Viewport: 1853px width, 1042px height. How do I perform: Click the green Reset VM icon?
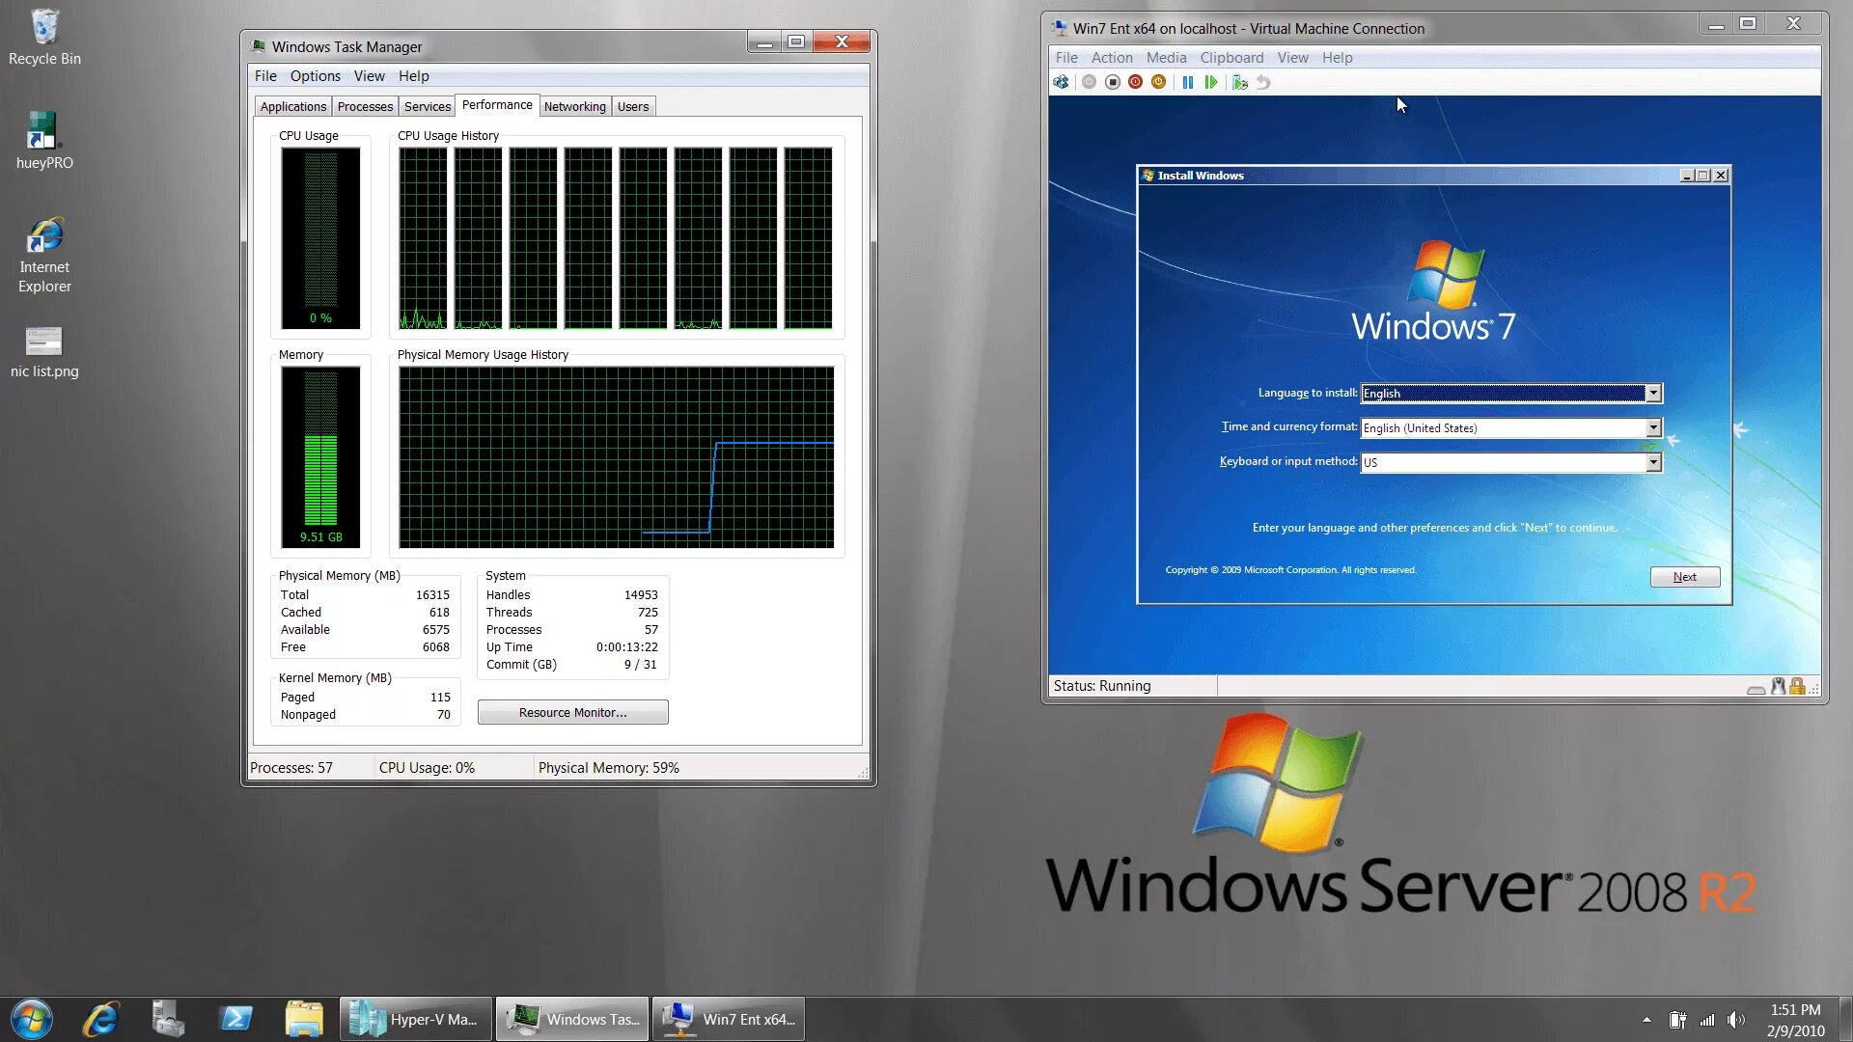coord(1211,83)
